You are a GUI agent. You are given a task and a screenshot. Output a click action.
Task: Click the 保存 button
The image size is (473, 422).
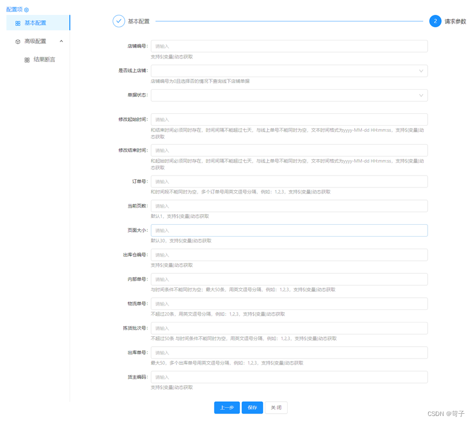click(252, 408)
